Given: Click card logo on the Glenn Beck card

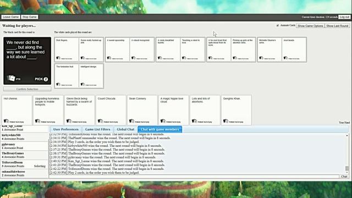Looking at the screenshot, I should [x=69, y=121].
